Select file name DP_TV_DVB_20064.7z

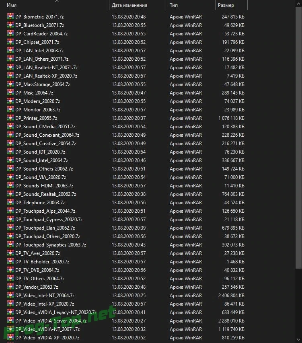37,270
